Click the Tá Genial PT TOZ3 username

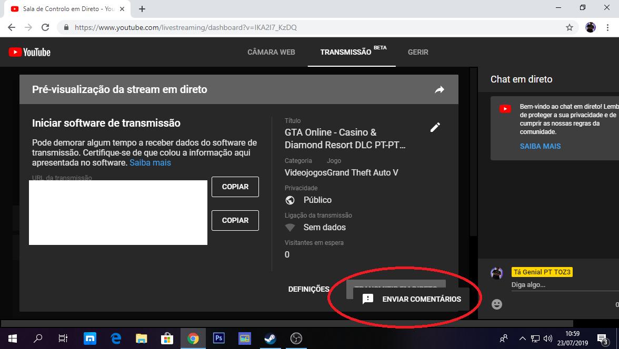542,272
